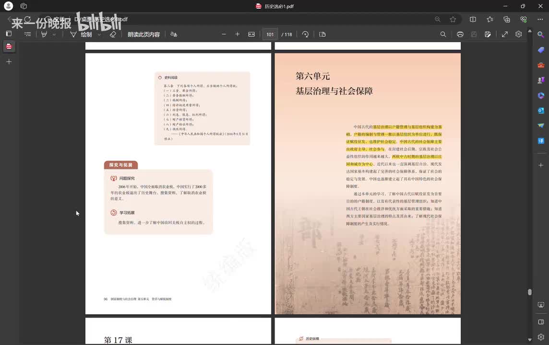
Task: Open the table of contents list
Action: tap(28, 34)
